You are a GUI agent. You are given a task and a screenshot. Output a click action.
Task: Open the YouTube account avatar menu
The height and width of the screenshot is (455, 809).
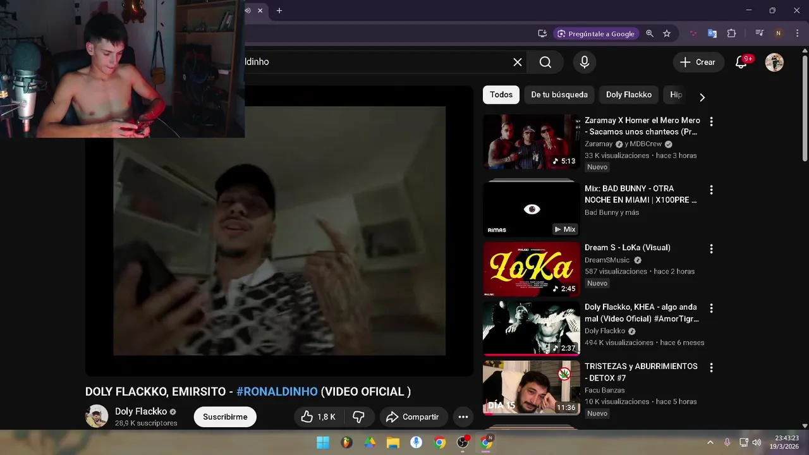click(x=774, y=62)
